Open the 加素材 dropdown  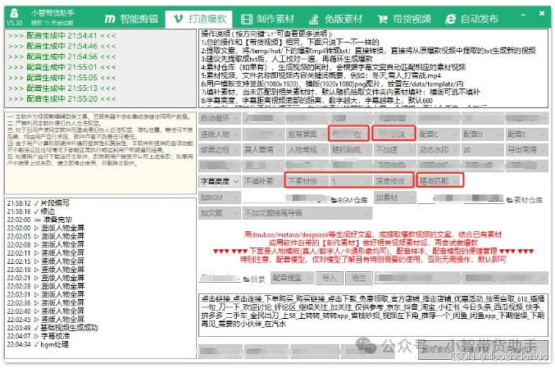pyautogui.click(x=395, y=198)
